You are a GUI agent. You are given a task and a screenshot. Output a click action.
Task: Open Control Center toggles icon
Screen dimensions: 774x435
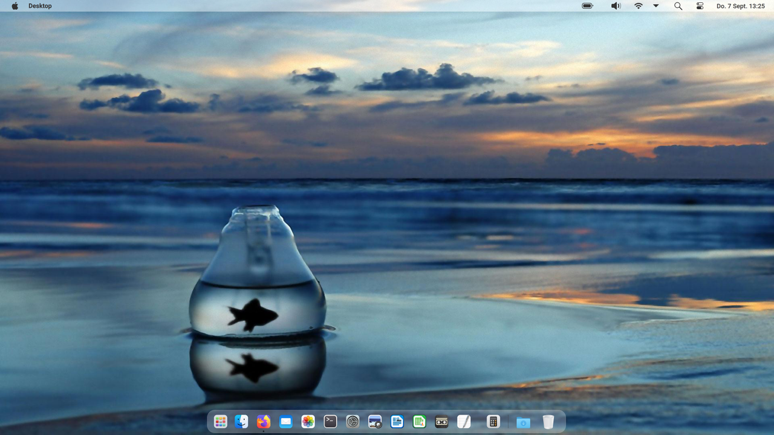[x=700, y=5]
